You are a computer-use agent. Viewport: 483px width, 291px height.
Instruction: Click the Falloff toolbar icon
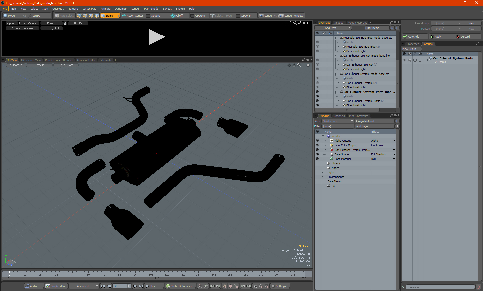[172, 16]
